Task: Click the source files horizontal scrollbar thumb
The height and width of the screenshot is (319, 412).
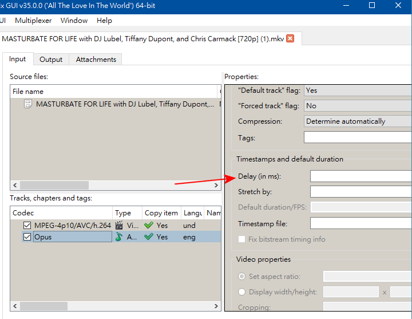Action: pyautogui.click(x=54, y=185)
